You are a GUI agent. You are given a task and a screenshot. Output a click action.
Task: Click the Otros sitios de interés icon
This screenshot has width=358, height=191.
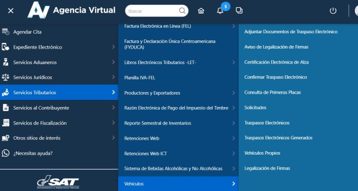pyautogui.click(x=6, y=138)
